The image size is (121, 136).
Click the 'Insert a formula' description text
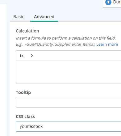[66, 38]
